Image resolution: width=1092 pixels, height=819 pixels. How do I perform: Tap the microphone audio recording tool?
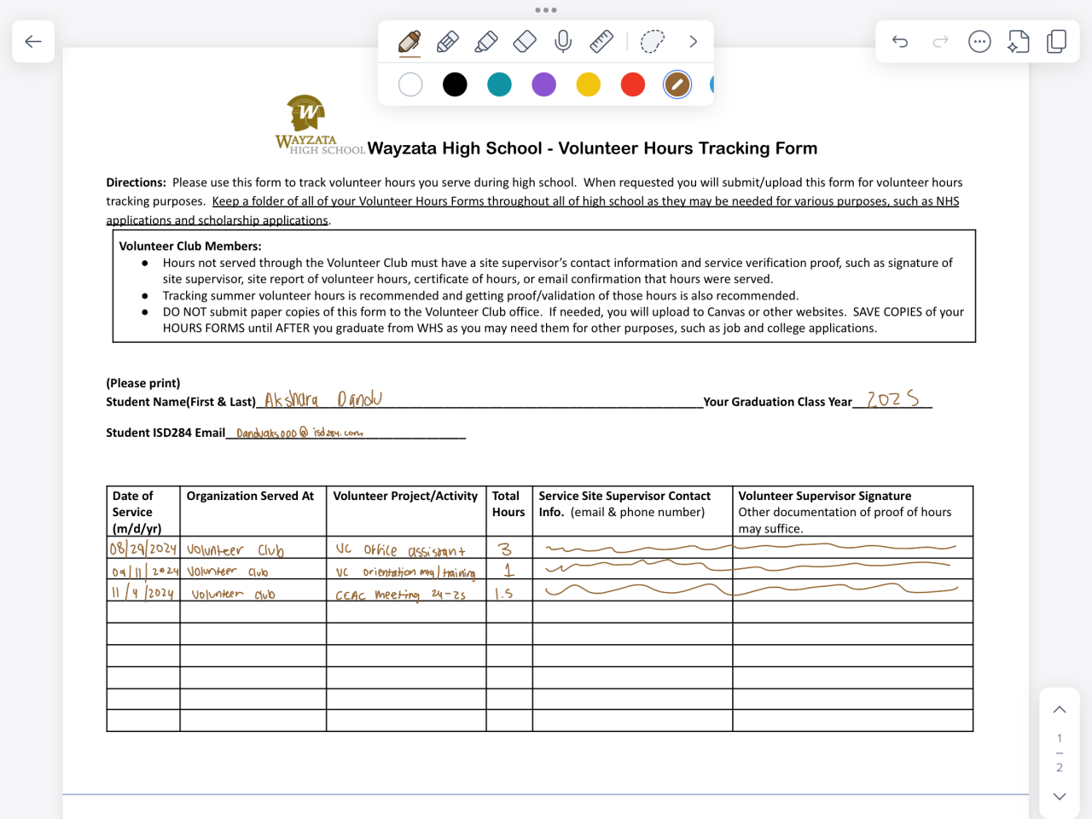pos(563,42)
